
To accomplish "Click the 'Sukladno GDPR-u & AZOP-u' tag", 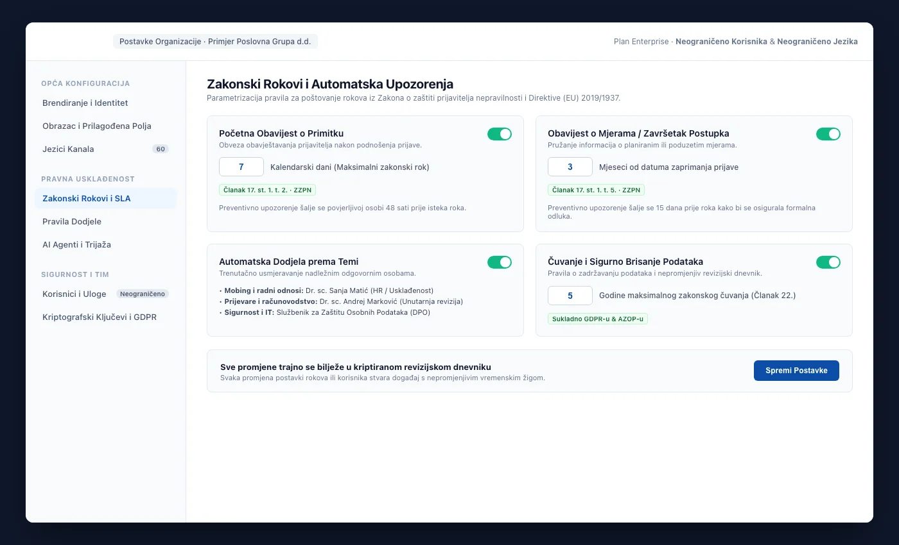I will (x=598, y=319).
